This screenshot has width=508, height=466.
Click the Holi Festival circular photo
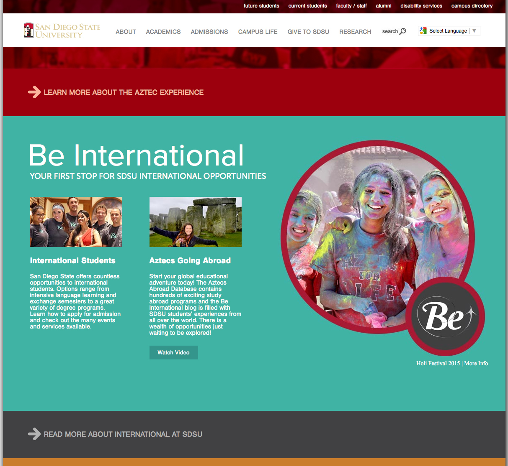point(369,226)
